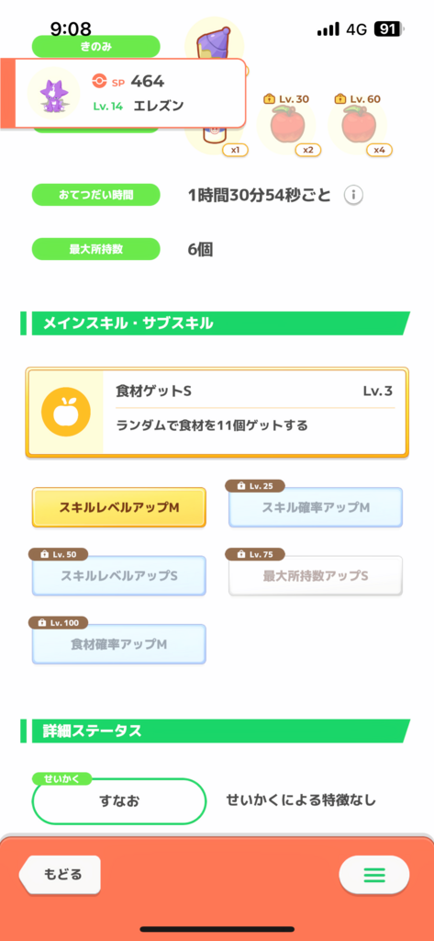Open the hamburger menu in orange bar

(x=374, y=875)
